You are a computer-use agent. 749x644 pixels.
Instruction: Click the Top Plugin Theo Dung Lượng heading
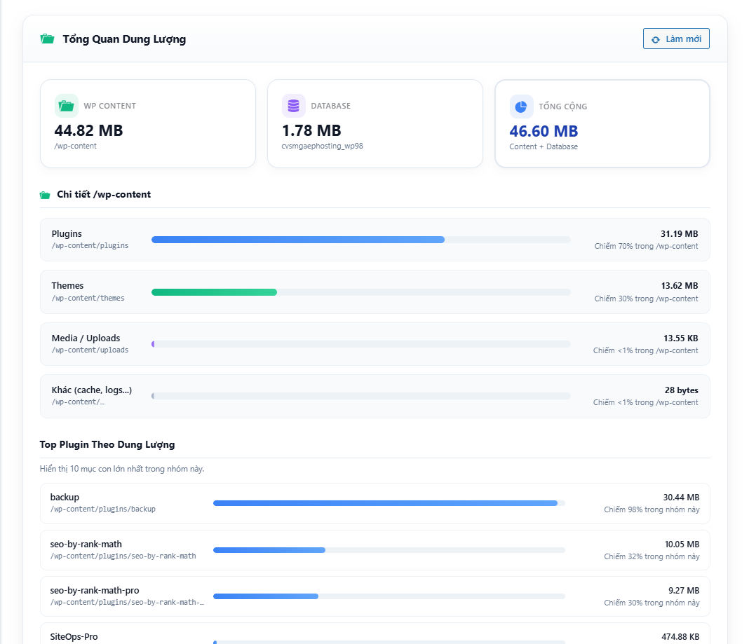pyautogui.click(x=107, y=444)
